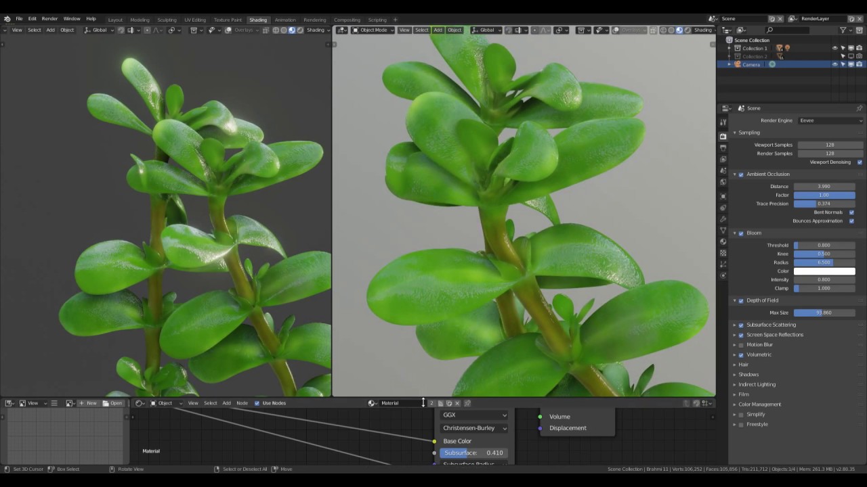Open the Christensen-Burley dropdown
The image size is (867, 487).
(473, 428)
